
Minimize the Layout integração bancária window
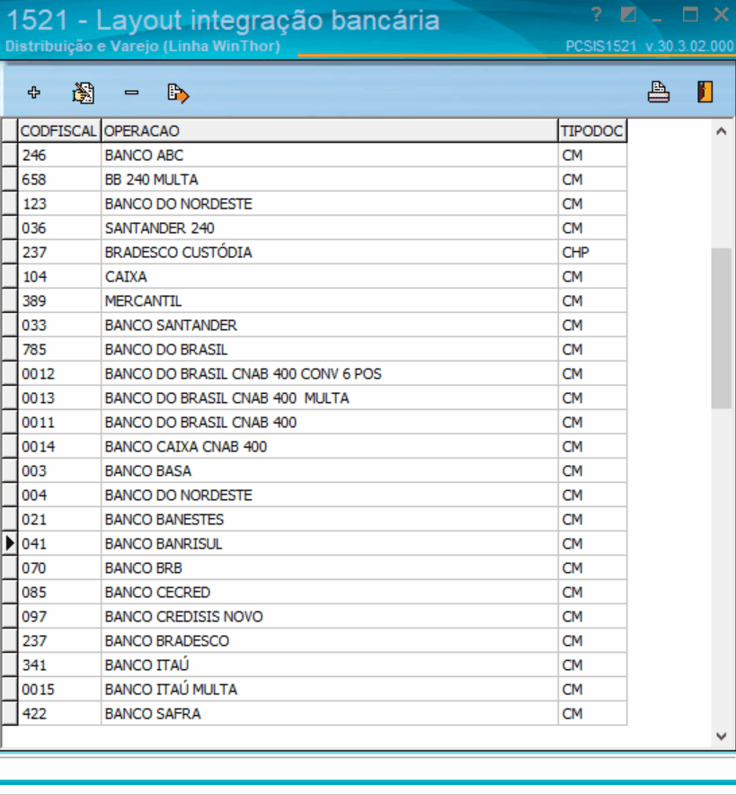pyautogui.click(x=657, y=19)
